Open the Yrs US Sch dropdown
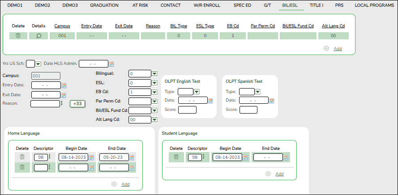Viewport: 398px width, 195px height. 38,64
